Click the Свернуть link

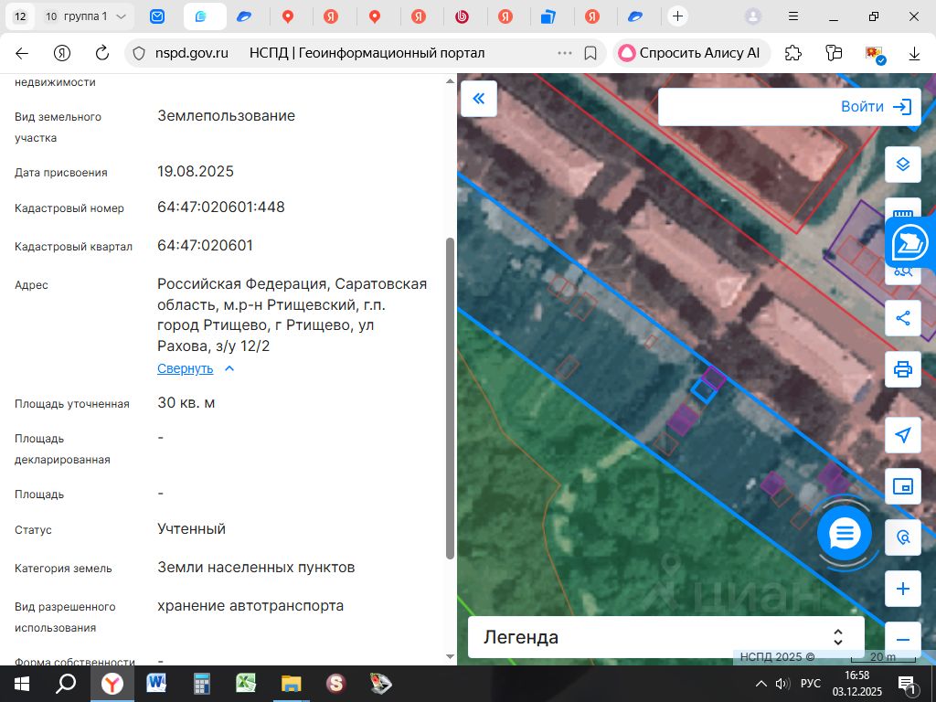(185, 368)
